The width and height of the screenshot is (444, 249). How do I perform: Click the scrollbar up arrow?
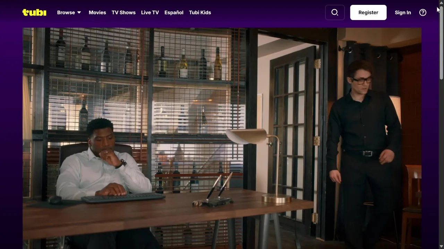point(441,3)
